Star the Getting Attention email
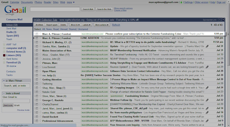Screen dimensions: 230x127 pos(40,79)
